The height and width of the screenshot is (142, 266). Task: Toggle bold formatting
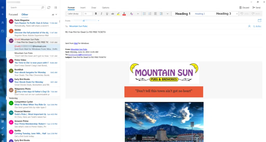coord(96,14)
